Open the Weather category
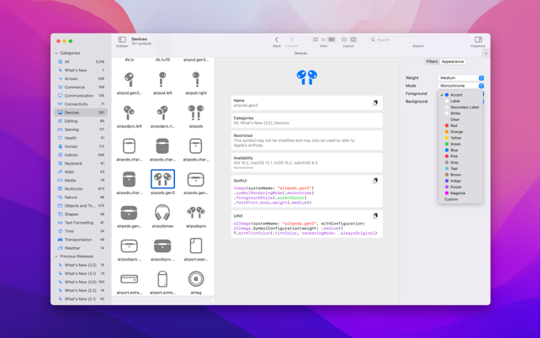Viewport: 541px width, 338px height. click(81, 248)
